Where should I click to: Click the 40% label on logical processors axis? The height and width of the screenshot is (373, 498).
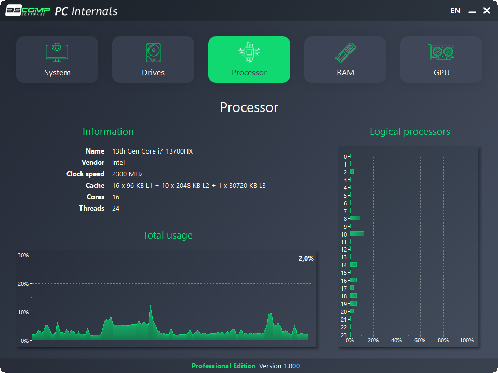pos(396,340)
